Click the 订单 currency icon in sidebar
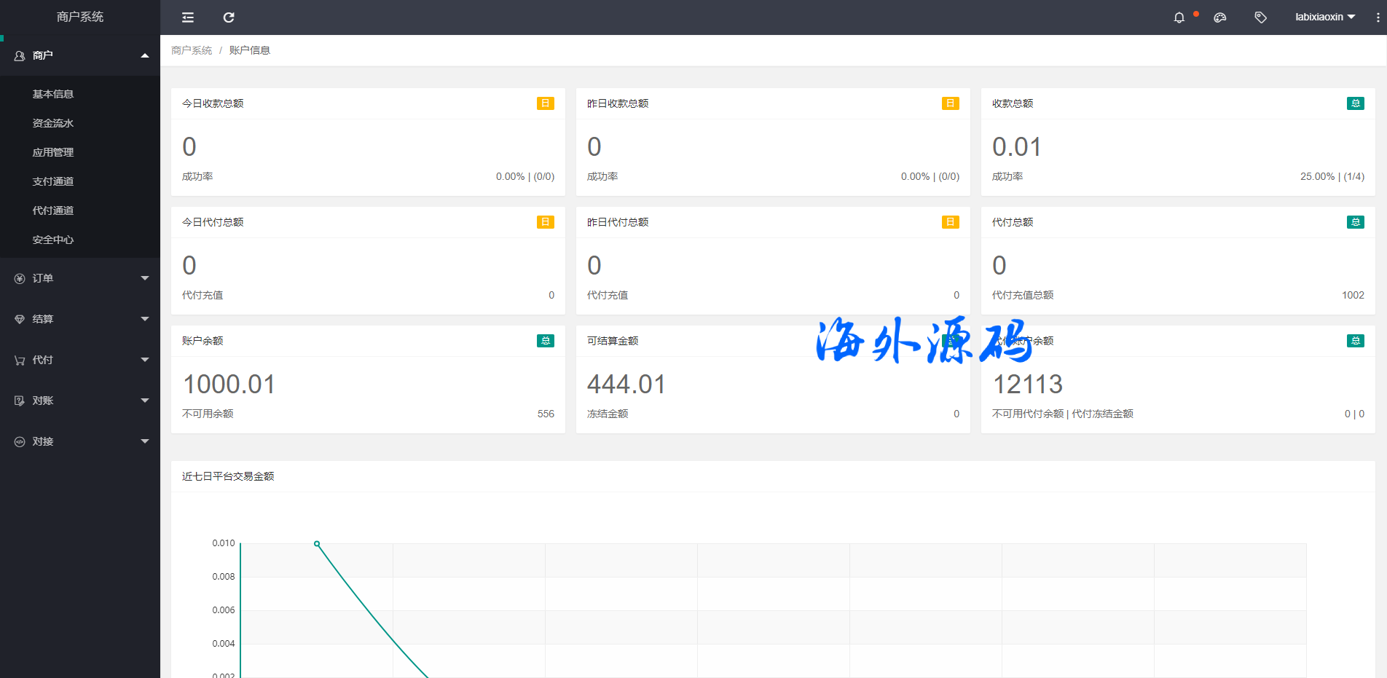1387x678 pixels. tap(19, 278)
